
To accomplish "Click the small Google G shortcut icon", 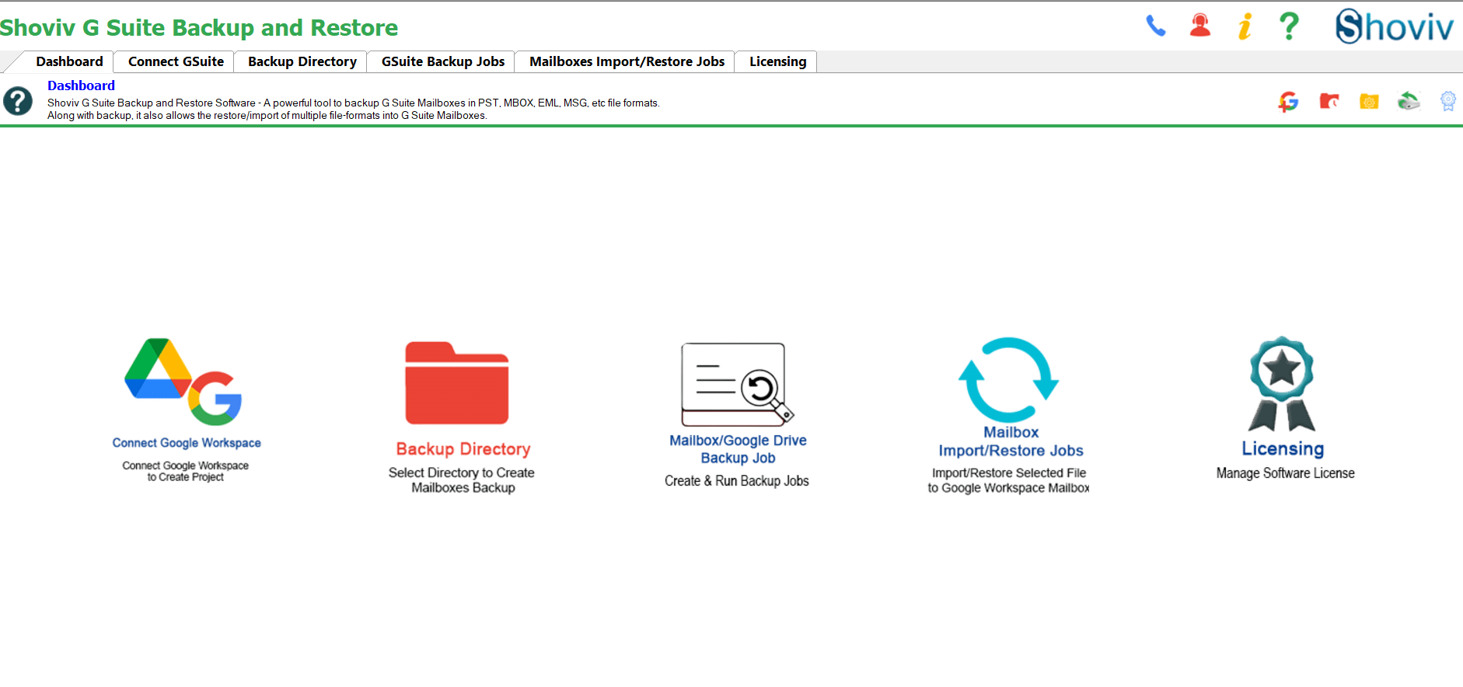I will click(1288, 101).
